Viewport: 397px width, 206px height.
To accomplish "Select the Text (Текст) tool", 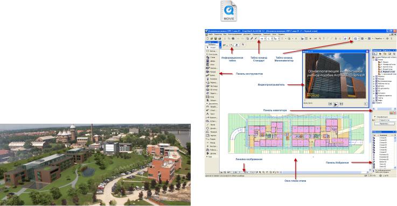I will click(x=211, y=113).
